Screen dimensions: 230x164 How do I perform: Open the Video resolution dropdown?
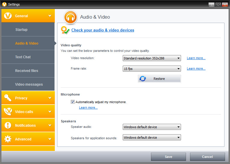pos(152,58)
